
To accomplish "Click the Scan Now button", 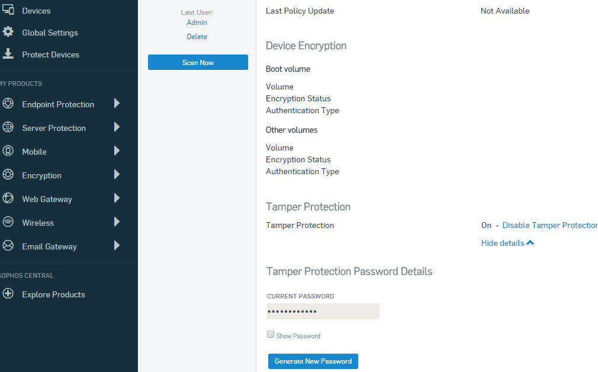I will pos(198,62).
